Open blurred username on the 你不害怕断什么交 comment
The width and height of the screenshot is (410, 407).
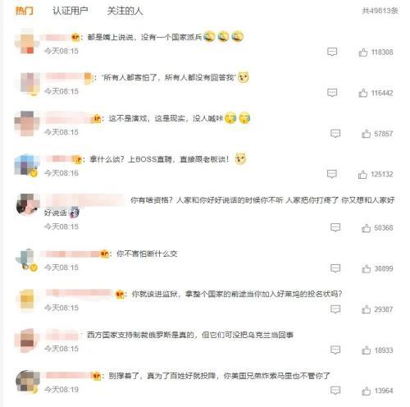click(x=71, y=254)
